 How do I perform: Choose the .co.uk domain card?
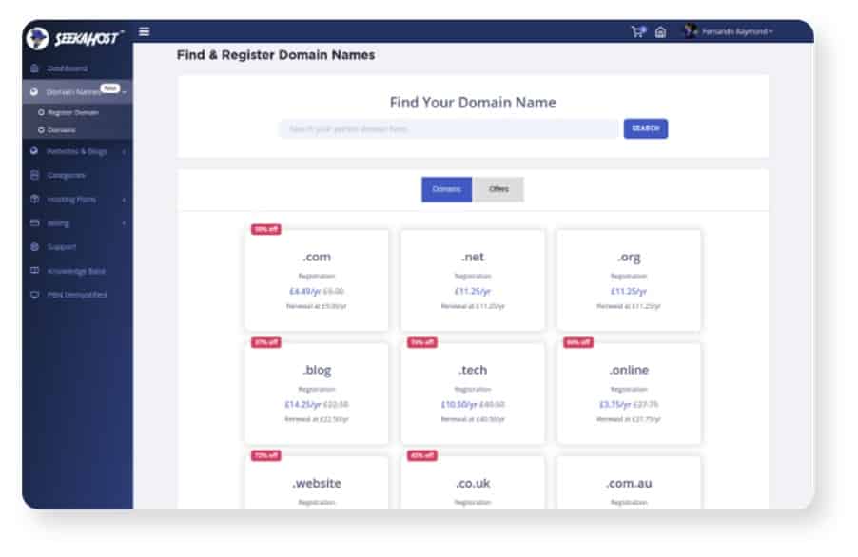coord(473,483)
